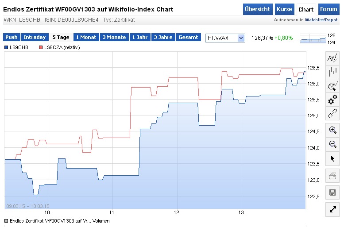Viewport: 344px width, 227px height.
Task: Open the Kurse tab
Action: coord(284,9)
